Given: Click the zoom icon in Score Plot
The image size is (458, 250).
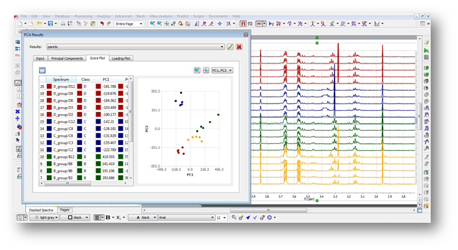Looking at the screenshot, I should (x=197, y=70).
